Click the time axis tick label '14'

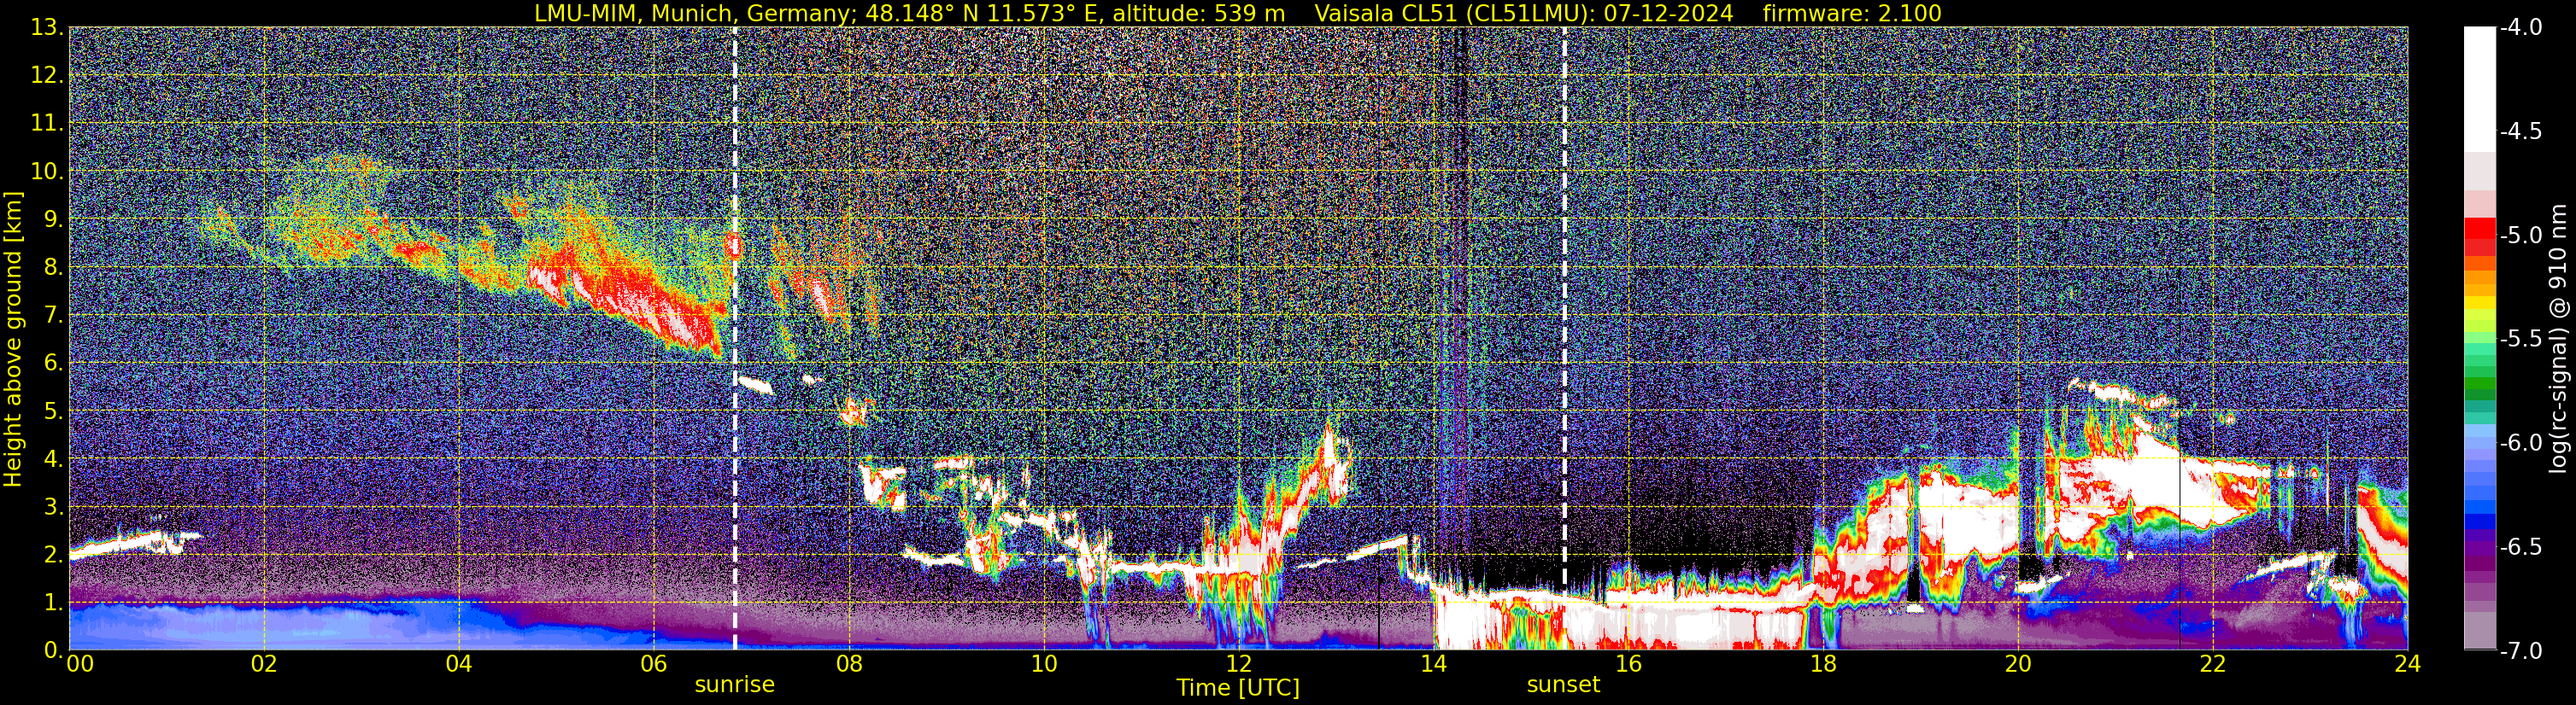(1433, 665)
